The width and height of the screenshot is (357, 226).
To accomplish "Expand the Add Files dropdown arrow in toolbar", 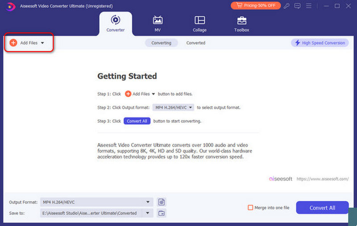I will (42, 43).
